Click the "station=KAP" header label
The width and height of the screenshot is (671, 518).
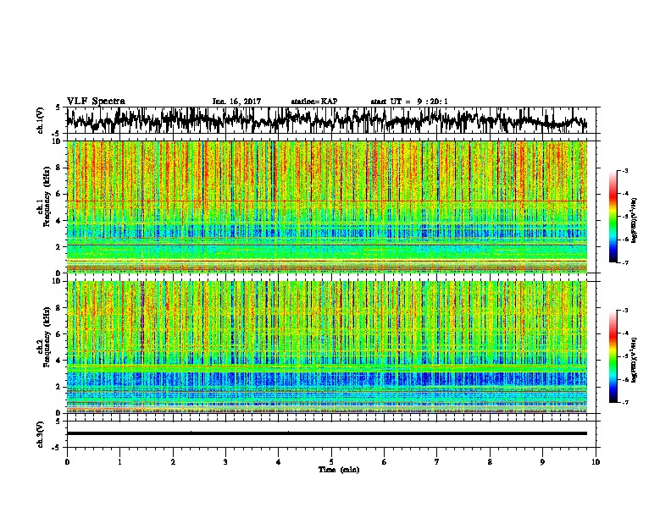coord(314,102)
